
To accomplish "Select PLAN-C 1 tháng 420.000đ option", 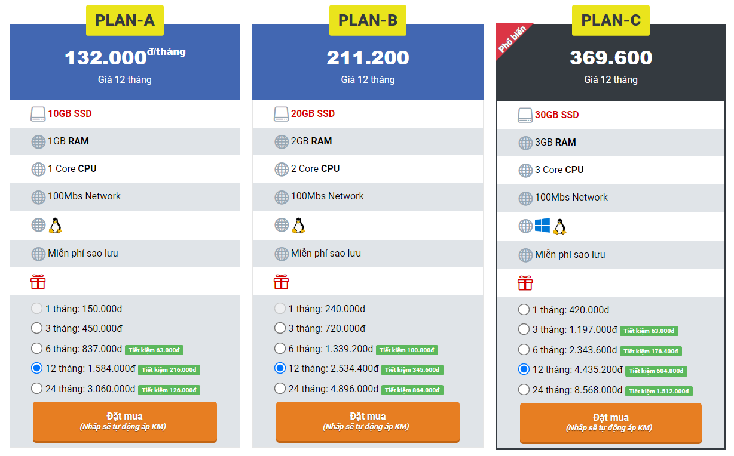I will tap(524, 310).
